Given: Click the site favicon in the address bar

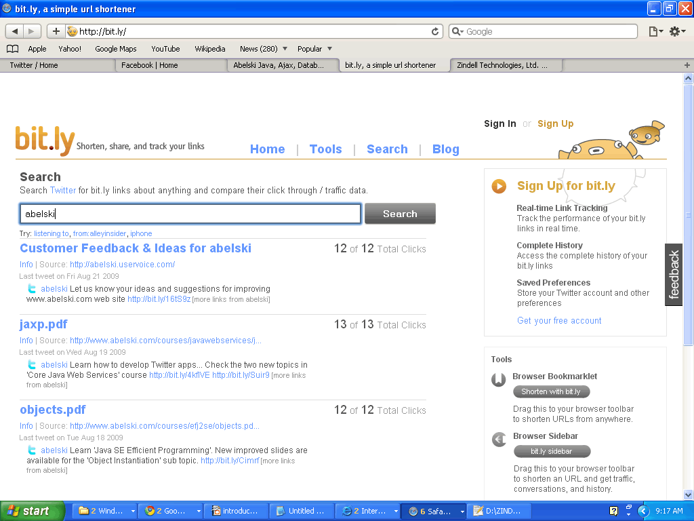Looking at the screenshot, I should [x=72, y=31].
